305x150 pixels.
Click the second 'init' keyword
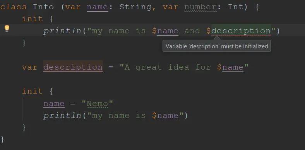click(x=33, y=91)
